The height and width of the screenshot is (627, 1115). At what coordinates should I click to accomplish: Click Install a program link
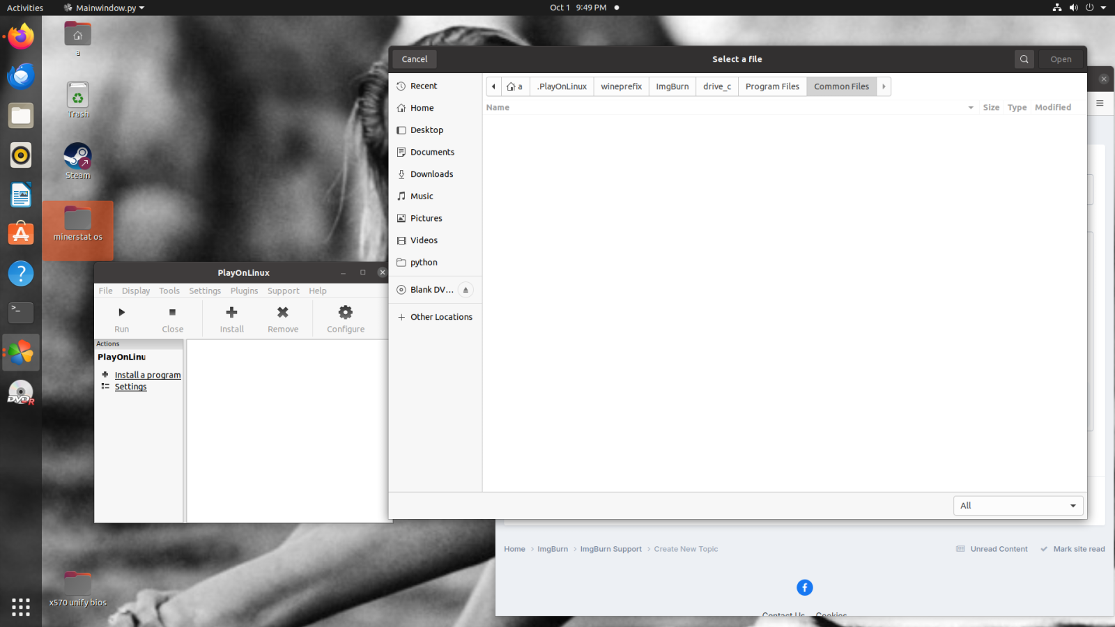(x=148, y=375)
